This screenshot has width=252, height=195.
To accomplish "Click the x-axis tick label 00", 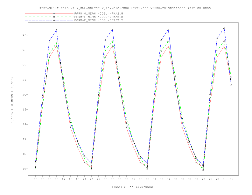I will point(36,179).
